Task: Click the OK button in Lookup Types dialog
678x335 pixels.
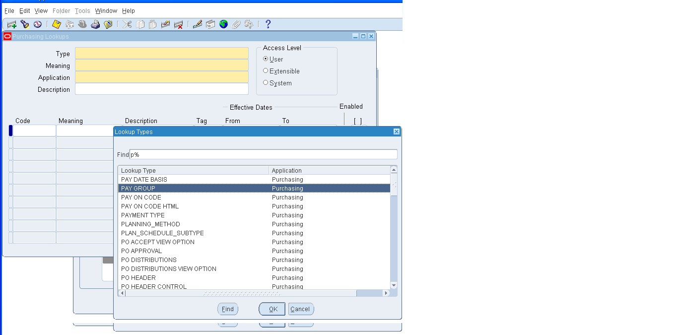Action: click(x=271, y=309)
